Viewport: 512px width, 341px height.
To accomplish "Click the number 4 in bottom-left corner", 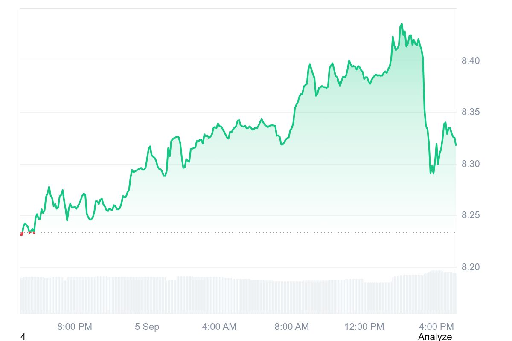I will (23, 337).
